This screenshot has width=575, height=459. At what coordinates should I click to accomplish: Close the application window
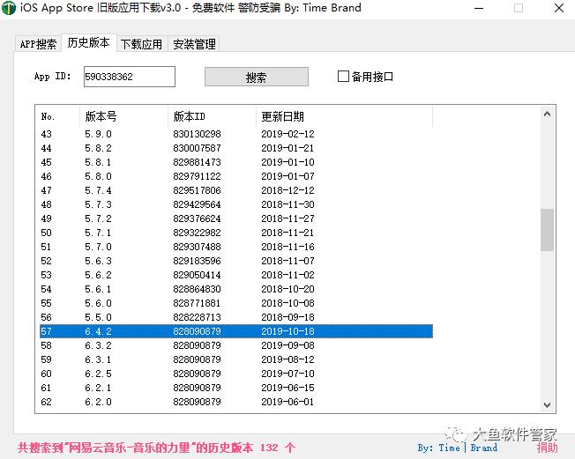tap(559, 8)
